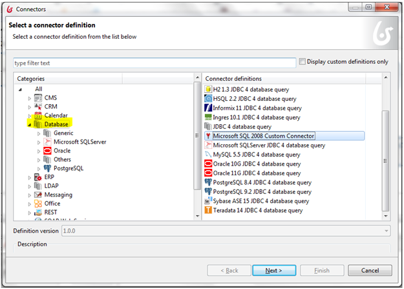404x289 pixels.
Task: Click the Database category icon
Action: 38,125
